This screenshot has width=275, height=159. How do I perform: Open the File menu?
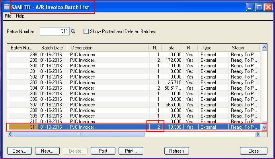click(8, 16)
